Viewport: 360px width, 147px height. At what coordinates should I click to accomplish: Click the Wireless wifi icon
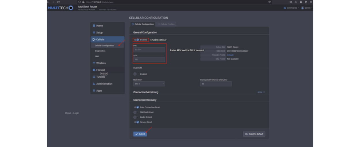[94, 63]
